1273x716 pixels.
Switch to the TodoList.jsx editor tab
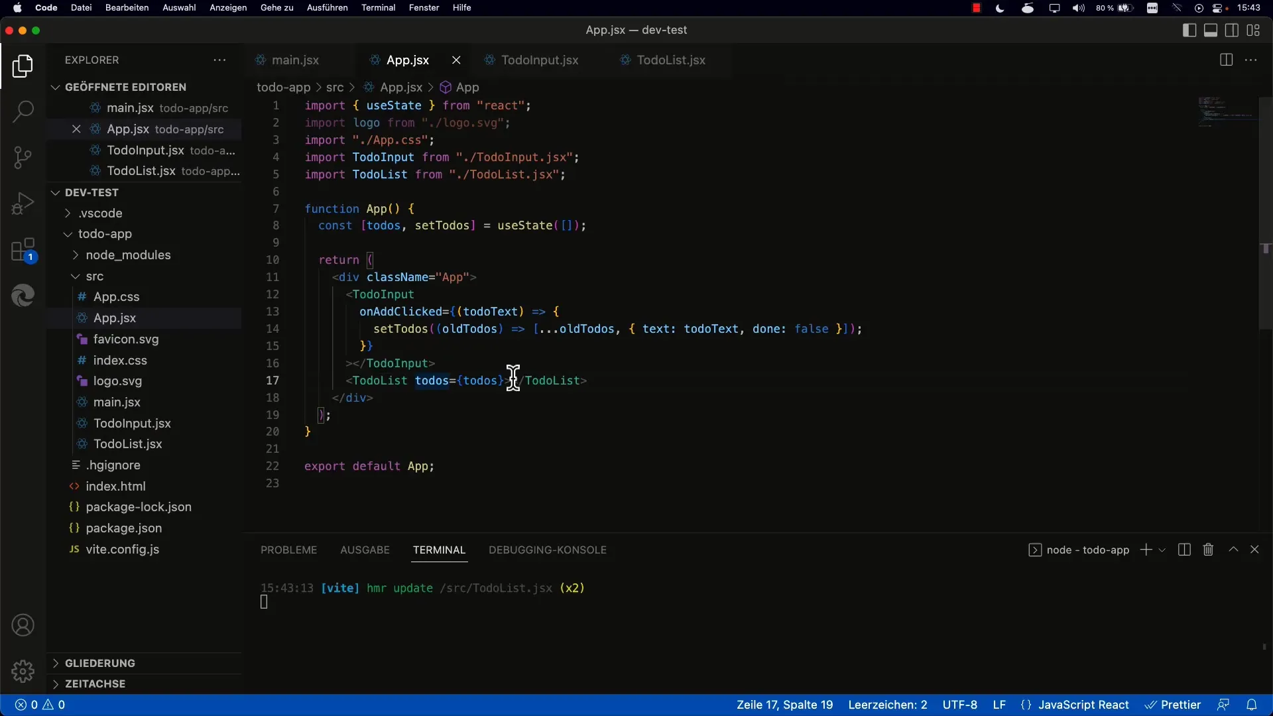[671, 60]
